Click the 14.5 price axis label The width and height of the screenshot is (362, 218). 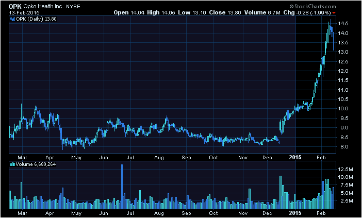344,24
